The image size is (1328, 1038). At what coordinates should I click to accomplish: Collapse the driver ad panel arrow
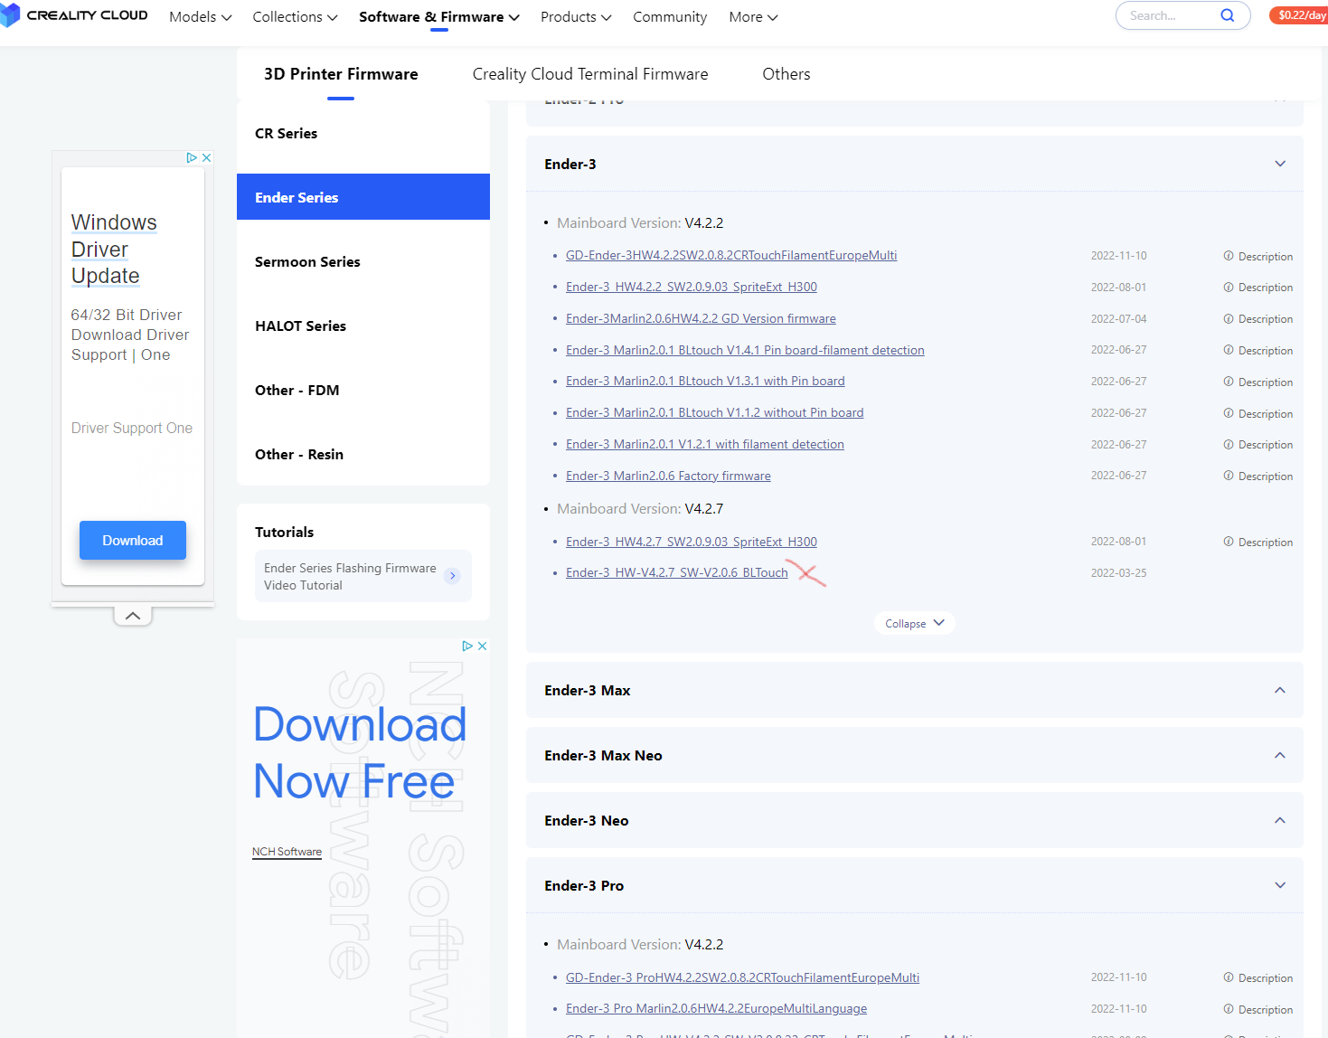tap(133, 616)
